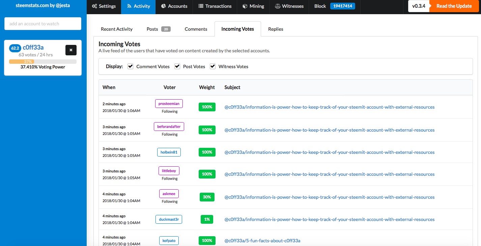The image size is (481, 246).
Task: Click the 30% weight badge for askmee
Action: click(x=207, y=197)
